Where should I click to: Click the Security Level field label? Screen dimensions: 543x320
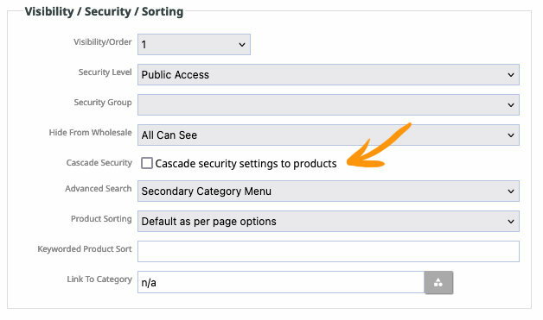105,72
